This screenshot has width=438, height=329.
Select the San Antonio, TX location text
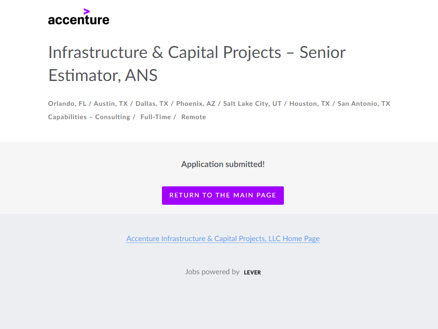[x=363, y=104]
